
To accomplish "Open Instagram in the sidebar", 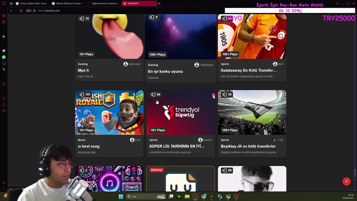I will coord(4,63).
